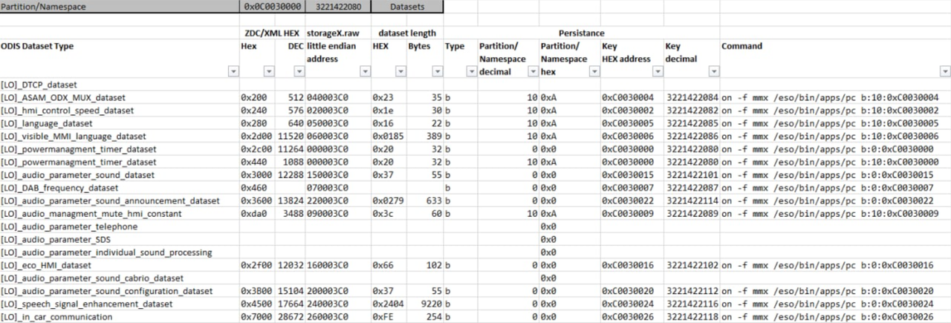Image resolution: width=951 pixels, height=323 pixels.
Task: Select the [LO]_audio_managment_mute_hmi_constant cell
Action: [x=120, y=214]
